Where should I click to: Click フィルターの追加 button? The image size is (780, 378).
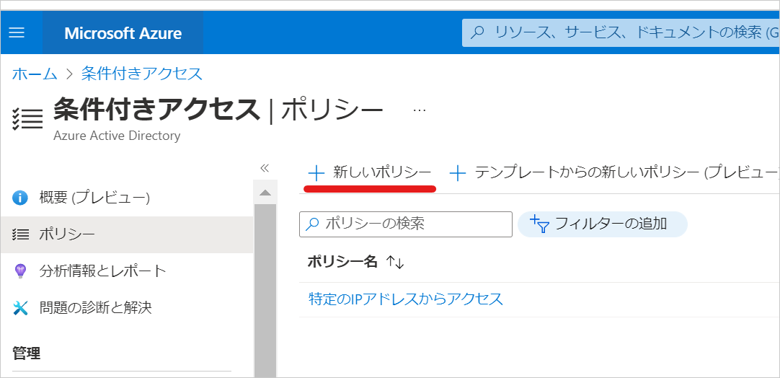pos(603,224)
